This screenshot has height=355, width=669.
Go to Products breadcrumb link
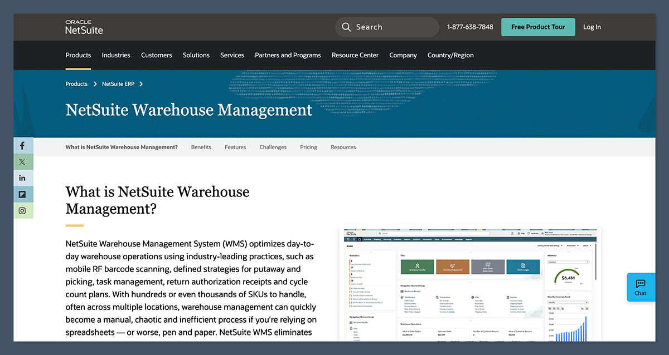76,84
